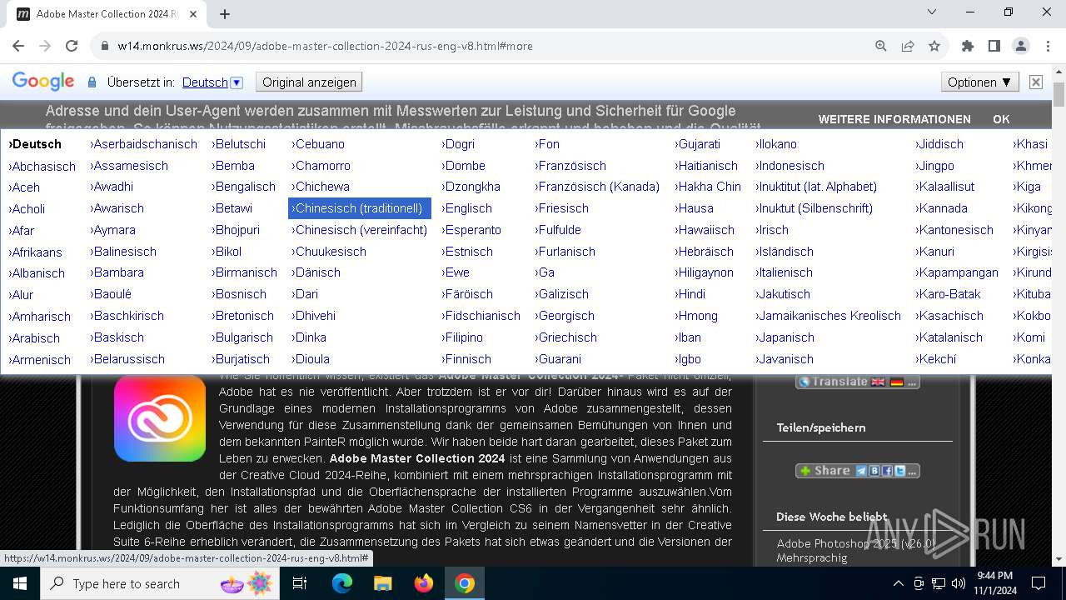The width and height of the screenshot is (1066, 600).
Task: Select Isländisch language entry
Action: 785,252
